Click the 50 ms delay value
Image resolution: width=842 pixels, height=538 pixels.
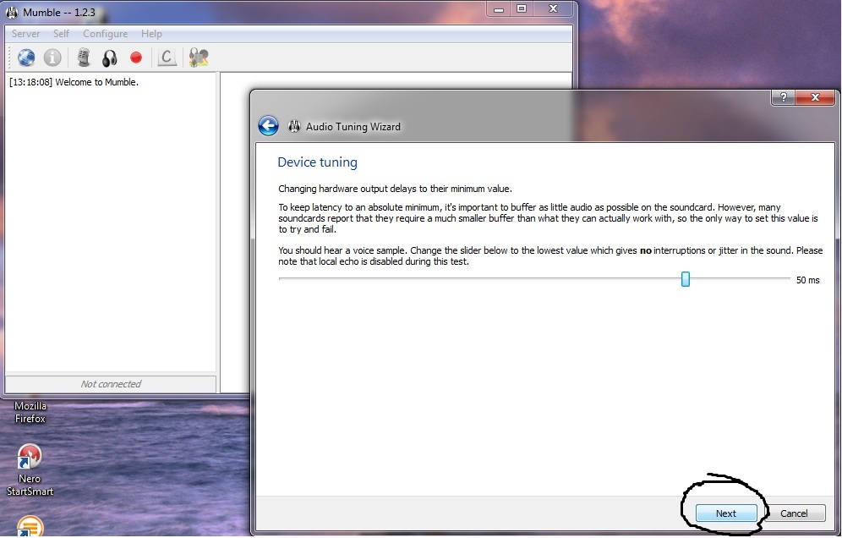(x=807, y=280)
